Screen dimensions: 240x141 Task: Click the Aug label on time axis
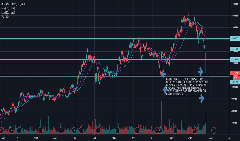tap(3, 138)
